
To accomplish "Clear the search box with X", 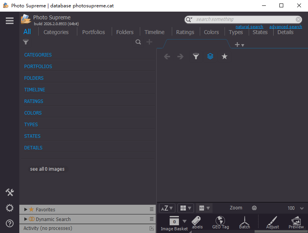I will [x=298, y=19].
